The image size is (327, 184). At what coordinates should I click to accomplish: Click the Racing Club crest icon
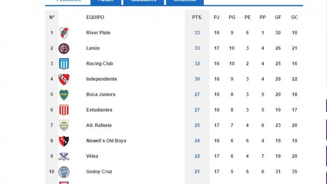pos(64,64)
